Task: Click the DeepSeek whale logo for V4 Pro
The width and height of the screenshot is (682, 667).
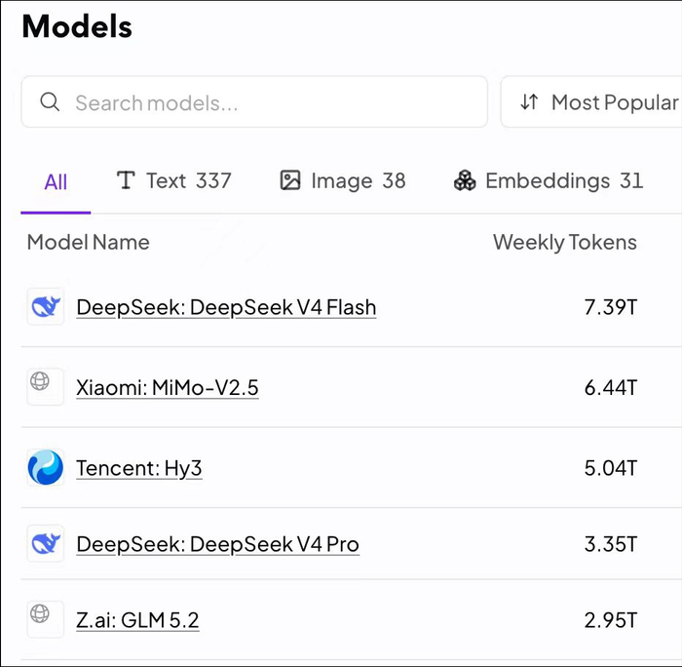Action: (x=45, y=543)
